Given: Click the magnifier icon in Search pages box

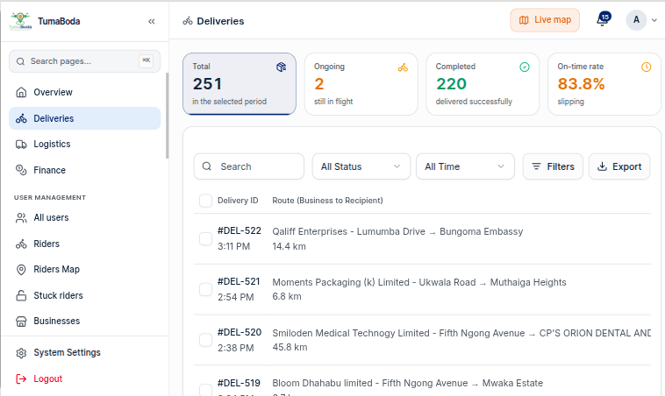Looking at the screenshot, I should pos(20,61).
